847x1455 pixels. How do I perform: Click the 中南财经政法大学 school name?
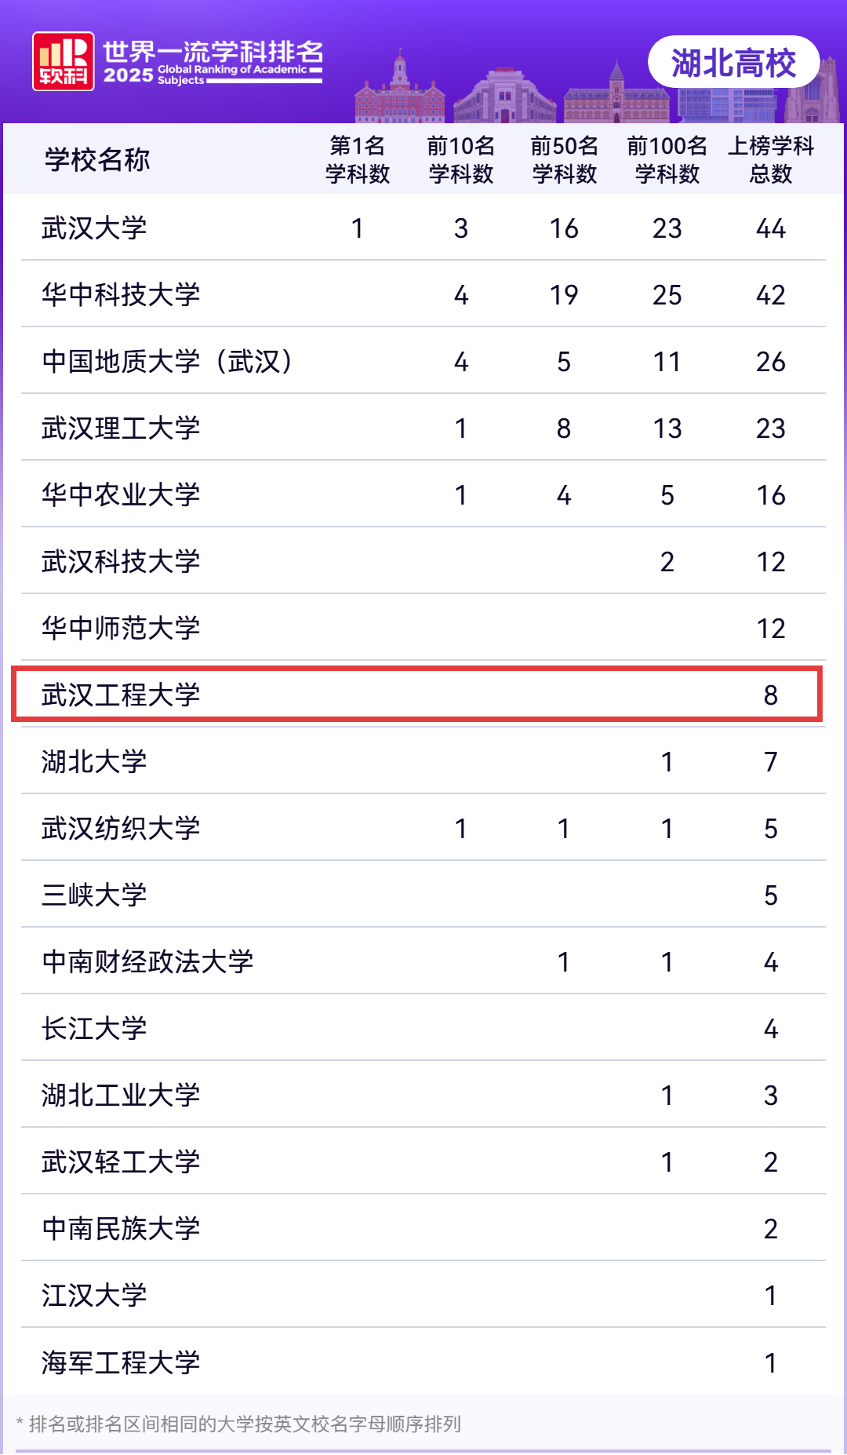147,962
